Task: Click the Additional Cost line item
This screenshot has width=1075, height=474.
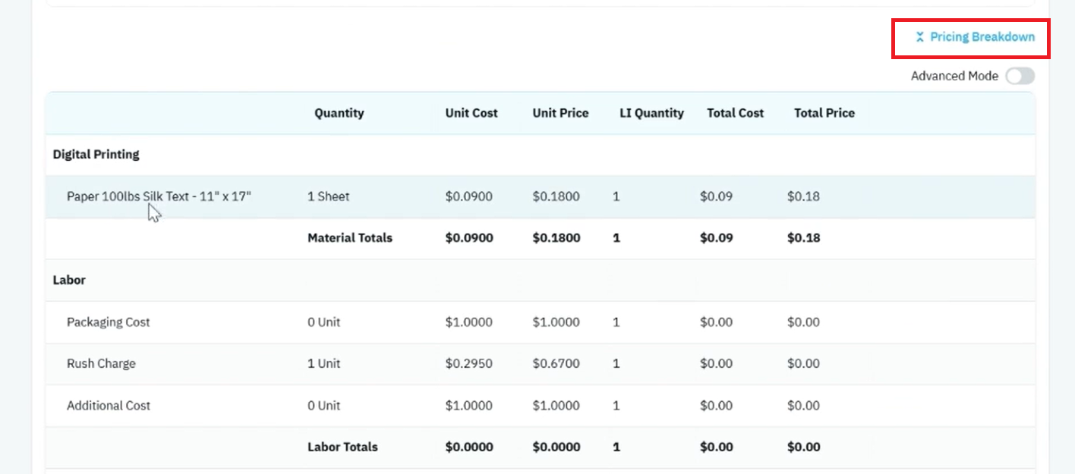Action: click(x=109, y=405)
